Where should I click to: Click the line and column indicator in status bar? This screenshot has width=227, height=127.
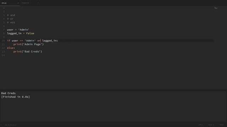10,125
